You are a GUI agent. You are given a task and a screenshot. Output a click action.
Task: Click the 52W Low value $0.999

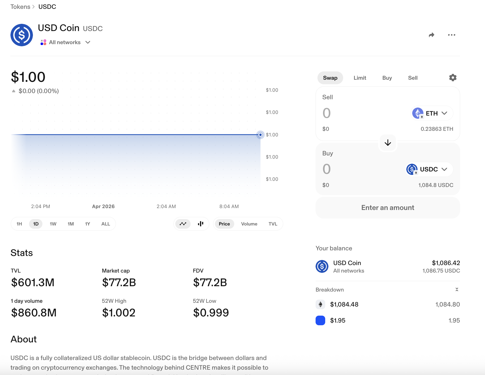tap(211, 313)
